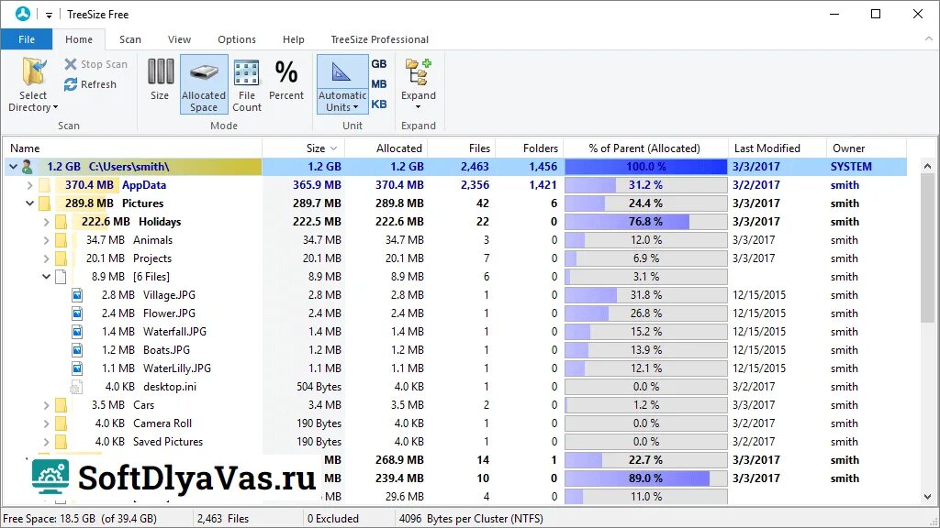Collapse the [6 Files] group

coord(46,277)
